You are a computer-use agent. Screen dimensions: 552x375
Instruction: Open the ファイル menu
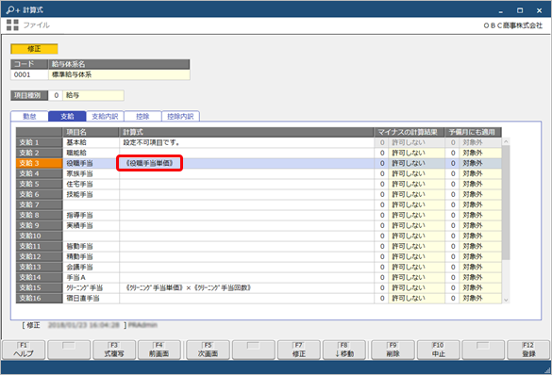pyautogui.click(x=36, y=24)
